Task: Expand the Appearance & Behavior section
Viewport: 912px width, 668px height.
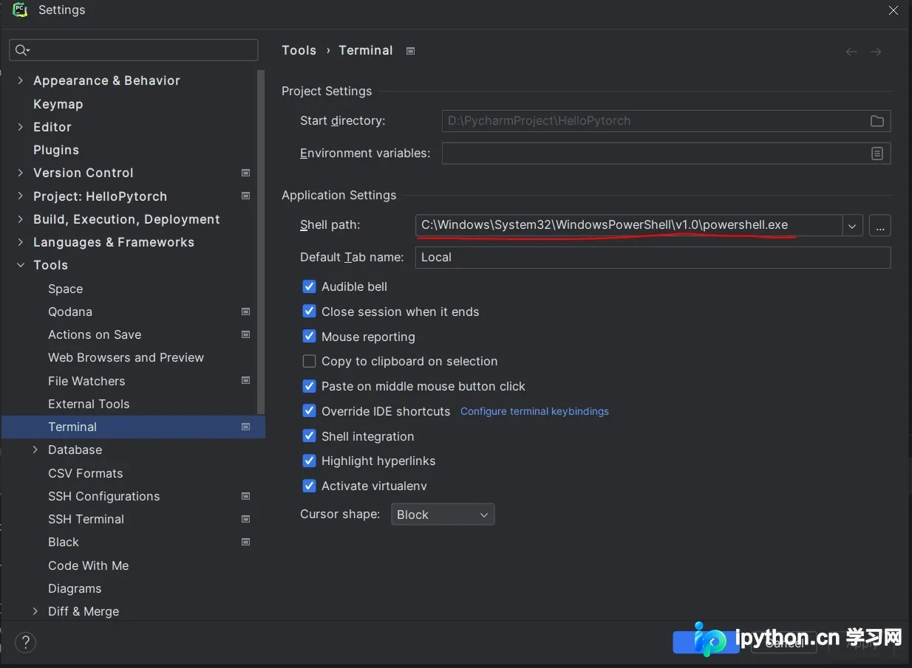Action: tap(20, 80)
